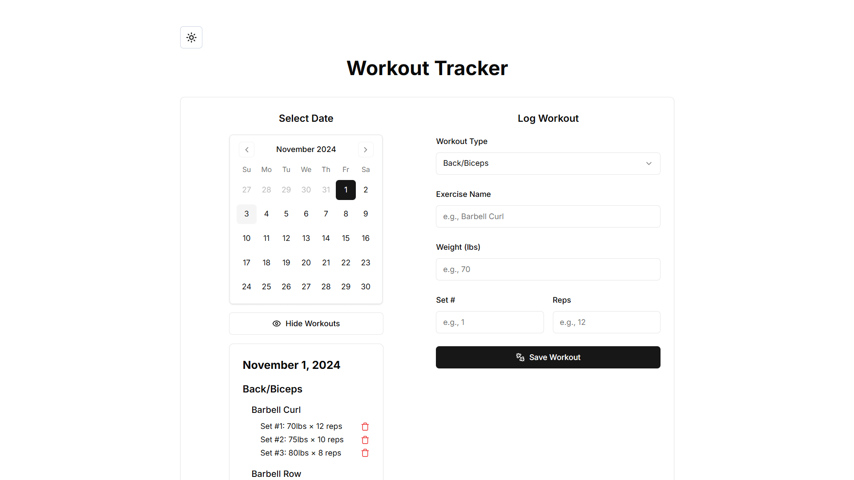Pick November 30 in the calendar
The image size is (854, 480).
[x=366, y=287]
